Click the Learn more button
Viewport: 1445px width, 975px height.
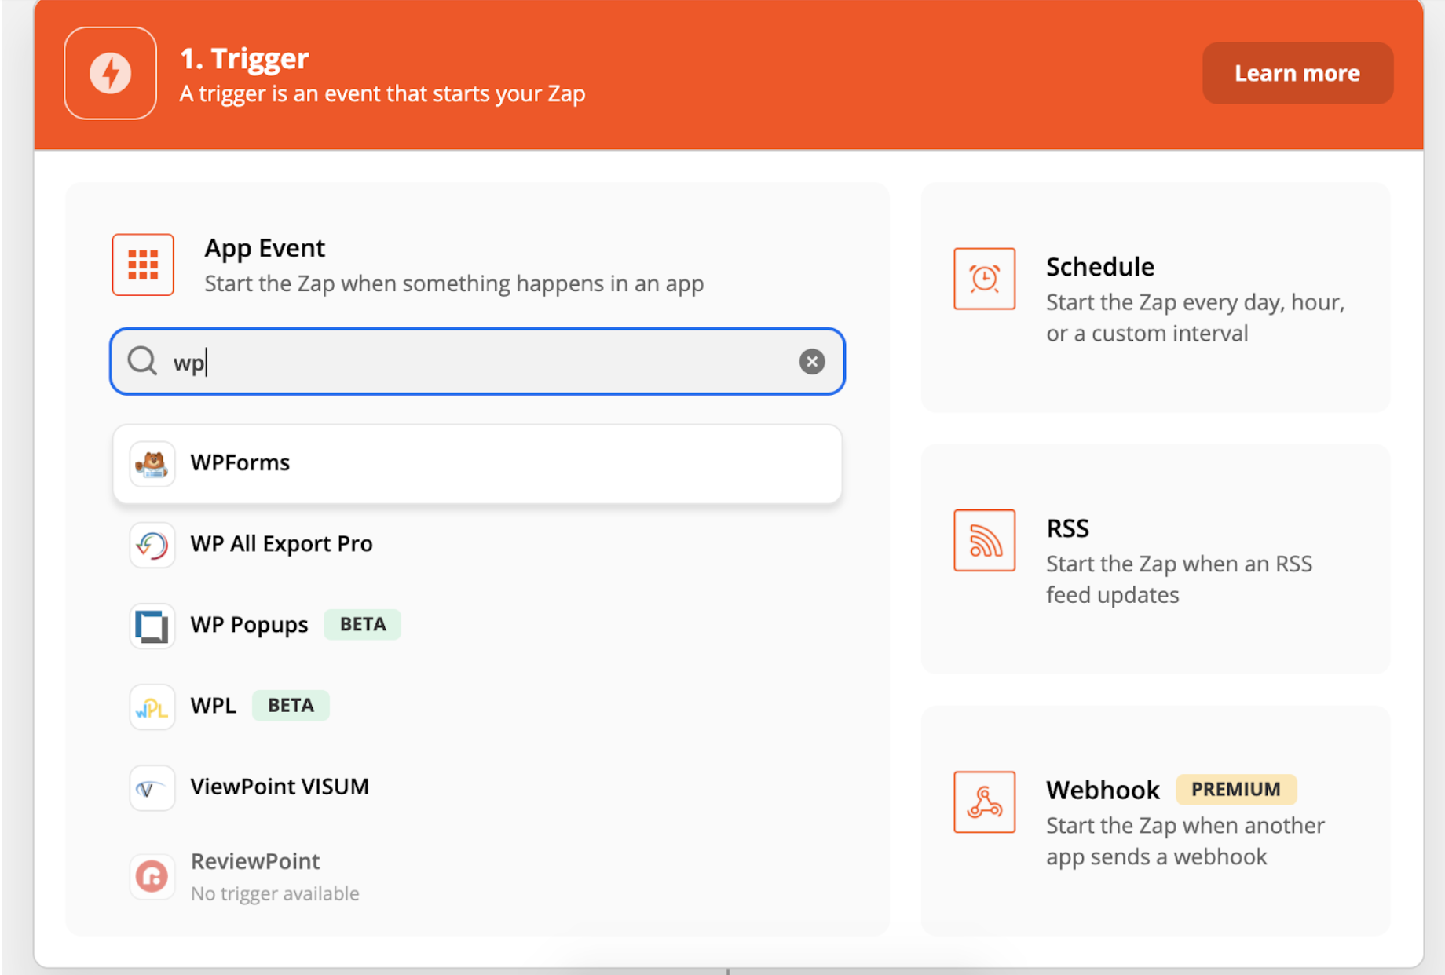tap(1297, 72)
